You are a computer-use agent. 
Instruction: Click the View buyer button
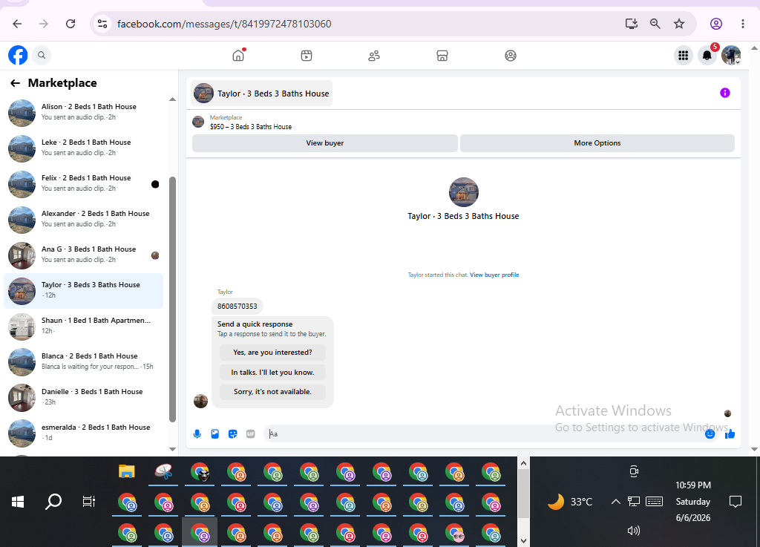click(x=325, y=143)
